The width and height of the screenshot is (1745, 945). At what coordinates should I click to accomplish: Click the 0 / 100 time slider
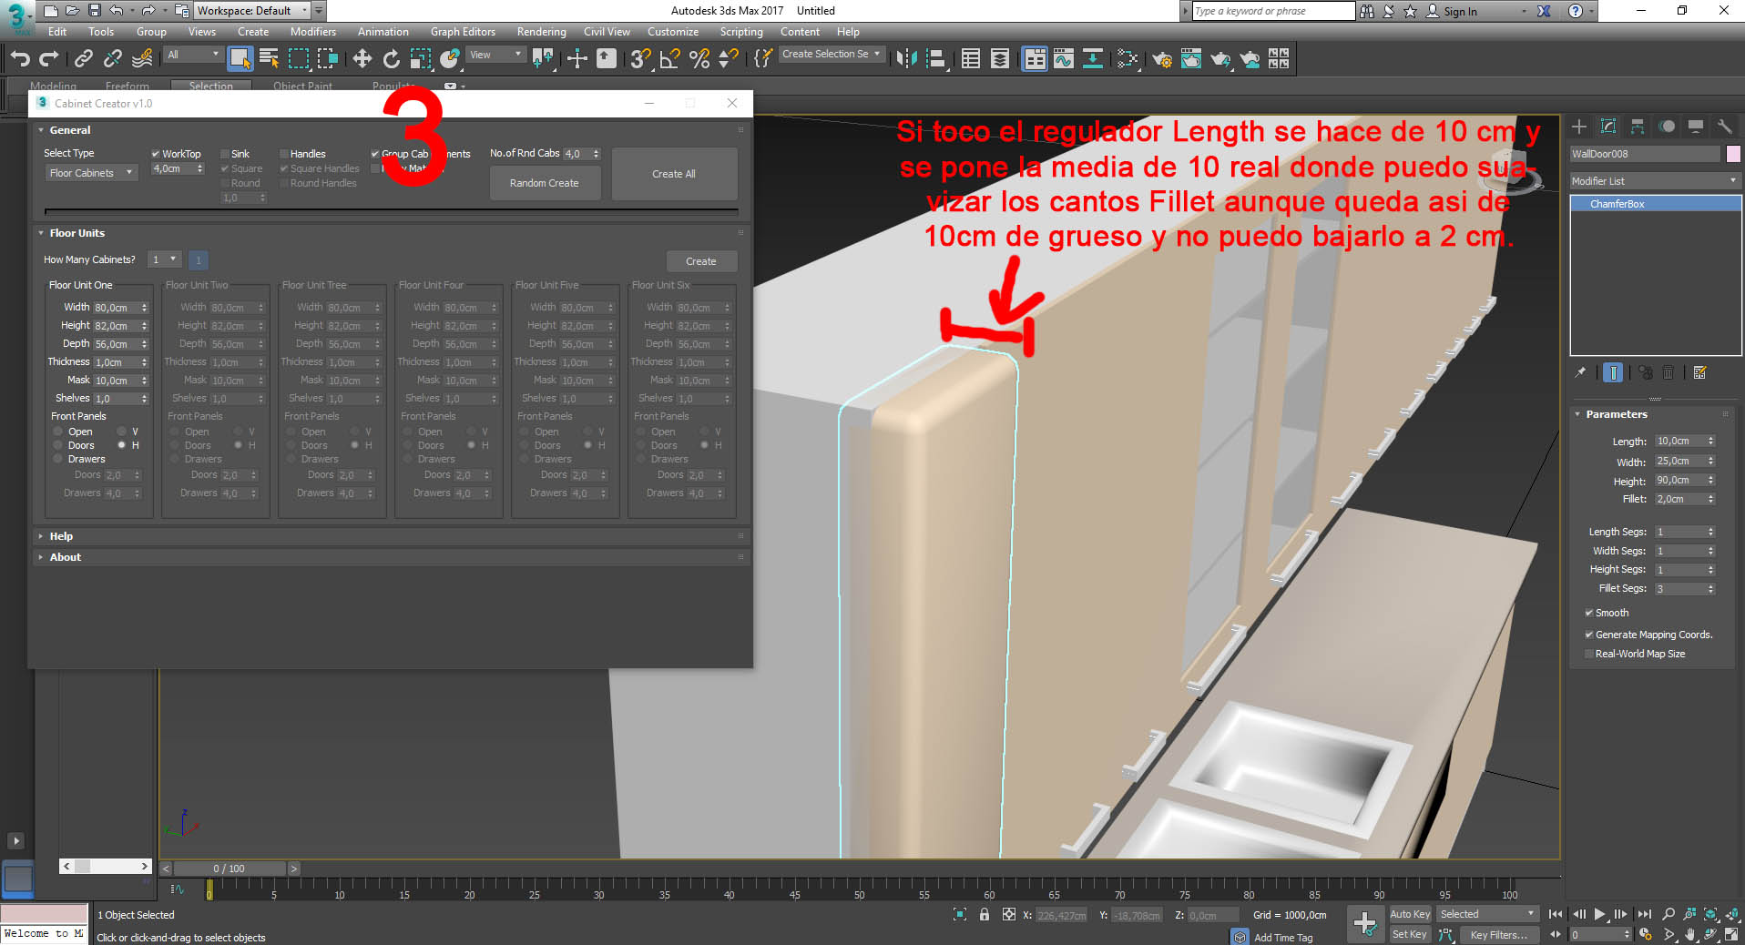[x=230, y=869]
